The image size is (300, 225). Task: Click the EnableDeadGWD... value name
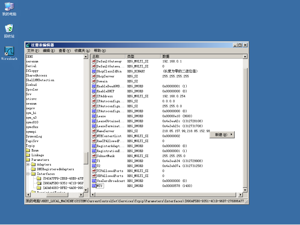click(110, 86)
